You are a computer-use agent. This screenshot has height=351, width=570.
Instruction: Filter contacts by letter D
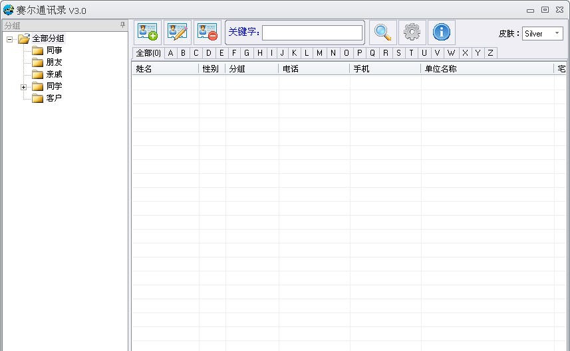209,53
